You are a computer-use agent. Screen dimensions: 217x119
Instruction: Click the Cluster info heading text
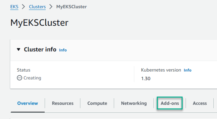[40, 49]
